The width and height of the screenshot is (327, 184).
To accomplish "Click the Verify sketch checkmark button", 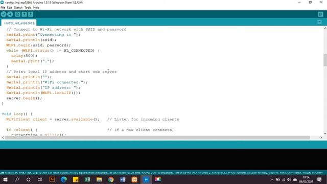I will tap(4, 14).
